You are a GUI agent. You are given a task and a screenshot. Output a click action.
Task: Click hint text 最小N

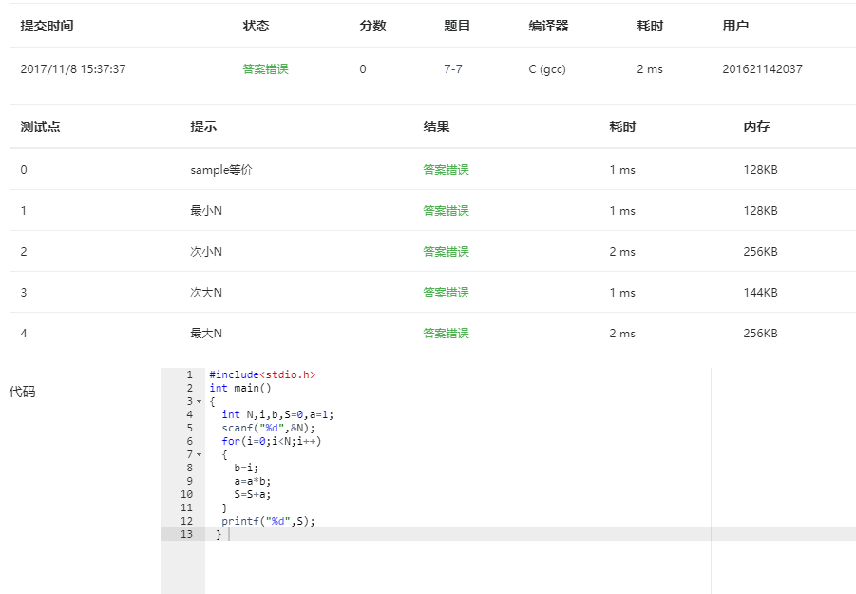[206, 211]
